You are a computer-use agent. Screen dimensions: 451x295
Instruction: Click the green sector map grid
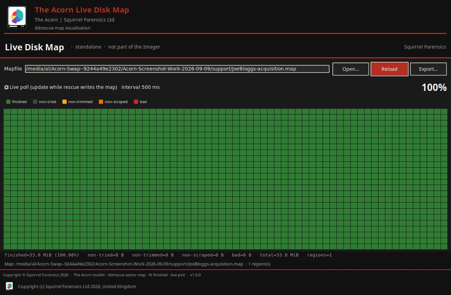pyautogui.click(x=226, y=179)
